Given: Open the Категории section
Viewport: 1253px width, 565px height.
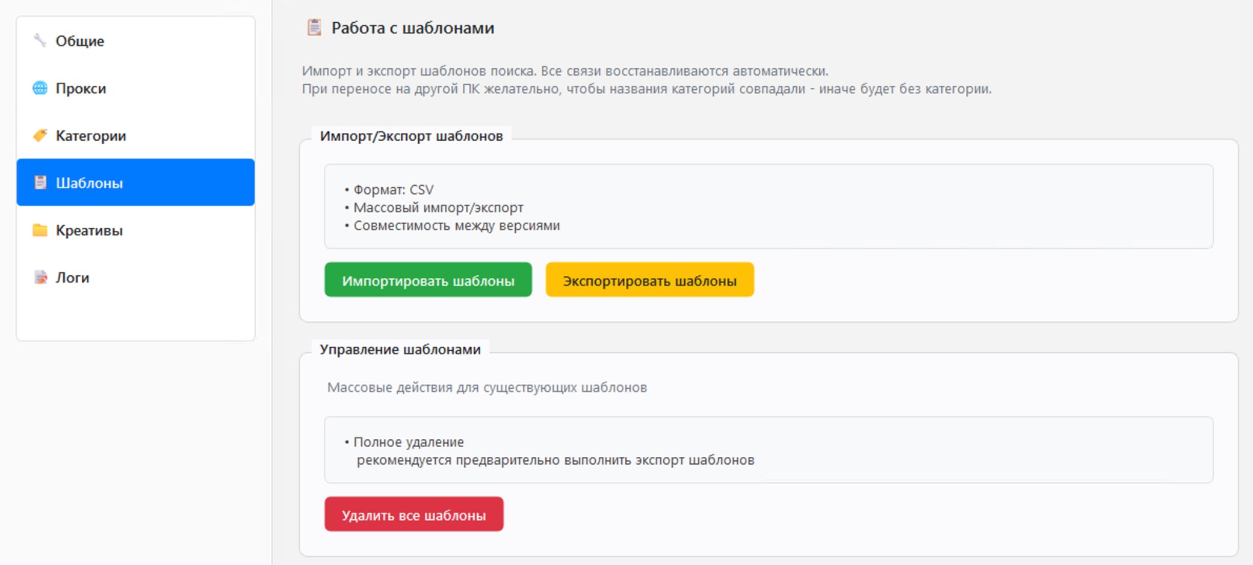Looking at the screenshot, I should coord(136,135).
